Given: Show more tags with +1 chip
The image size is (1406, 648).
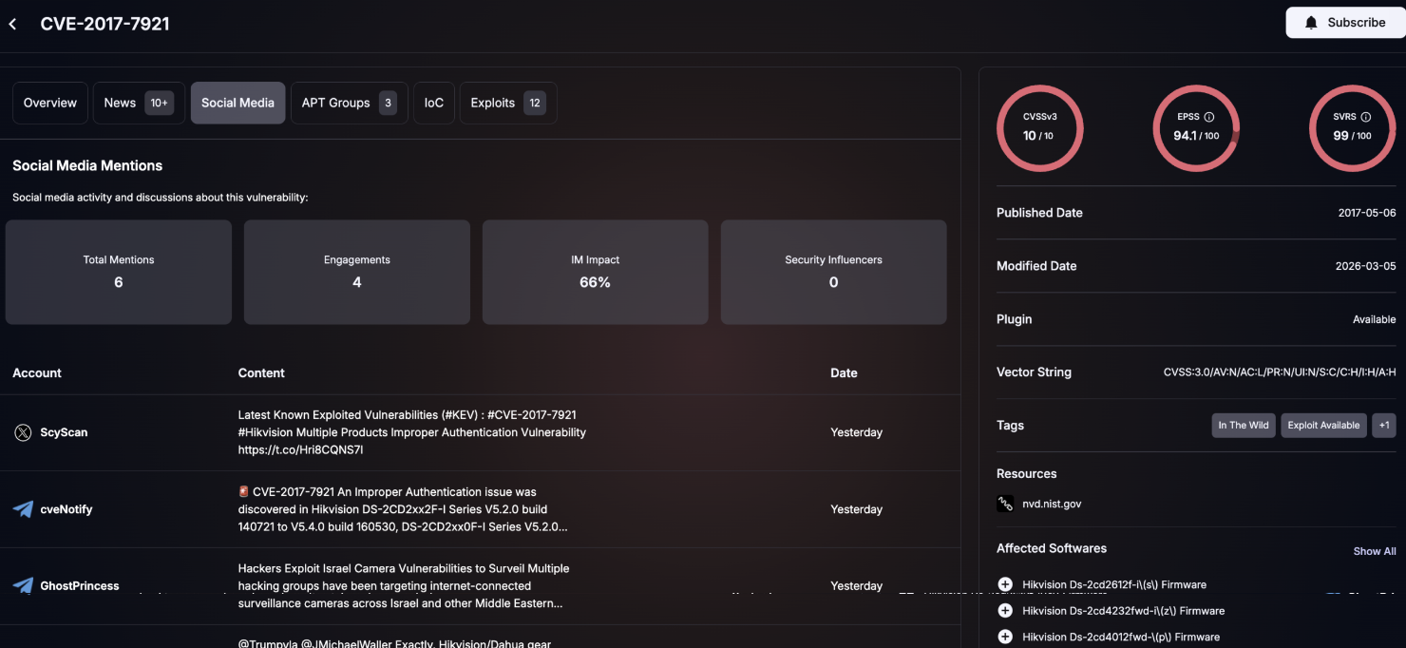Looking at the screenshot, I should click(1384, 425).
